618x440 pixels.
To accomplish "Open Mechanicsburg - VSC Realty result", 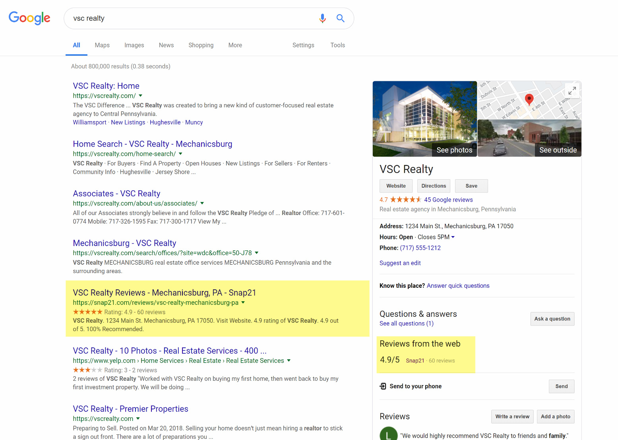I will 124,243.
